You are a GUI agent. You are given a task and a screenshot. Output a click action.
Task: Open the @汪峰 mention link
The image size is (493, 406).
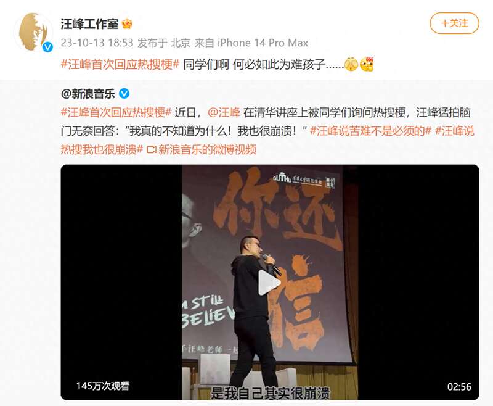(x=224, y=112)
